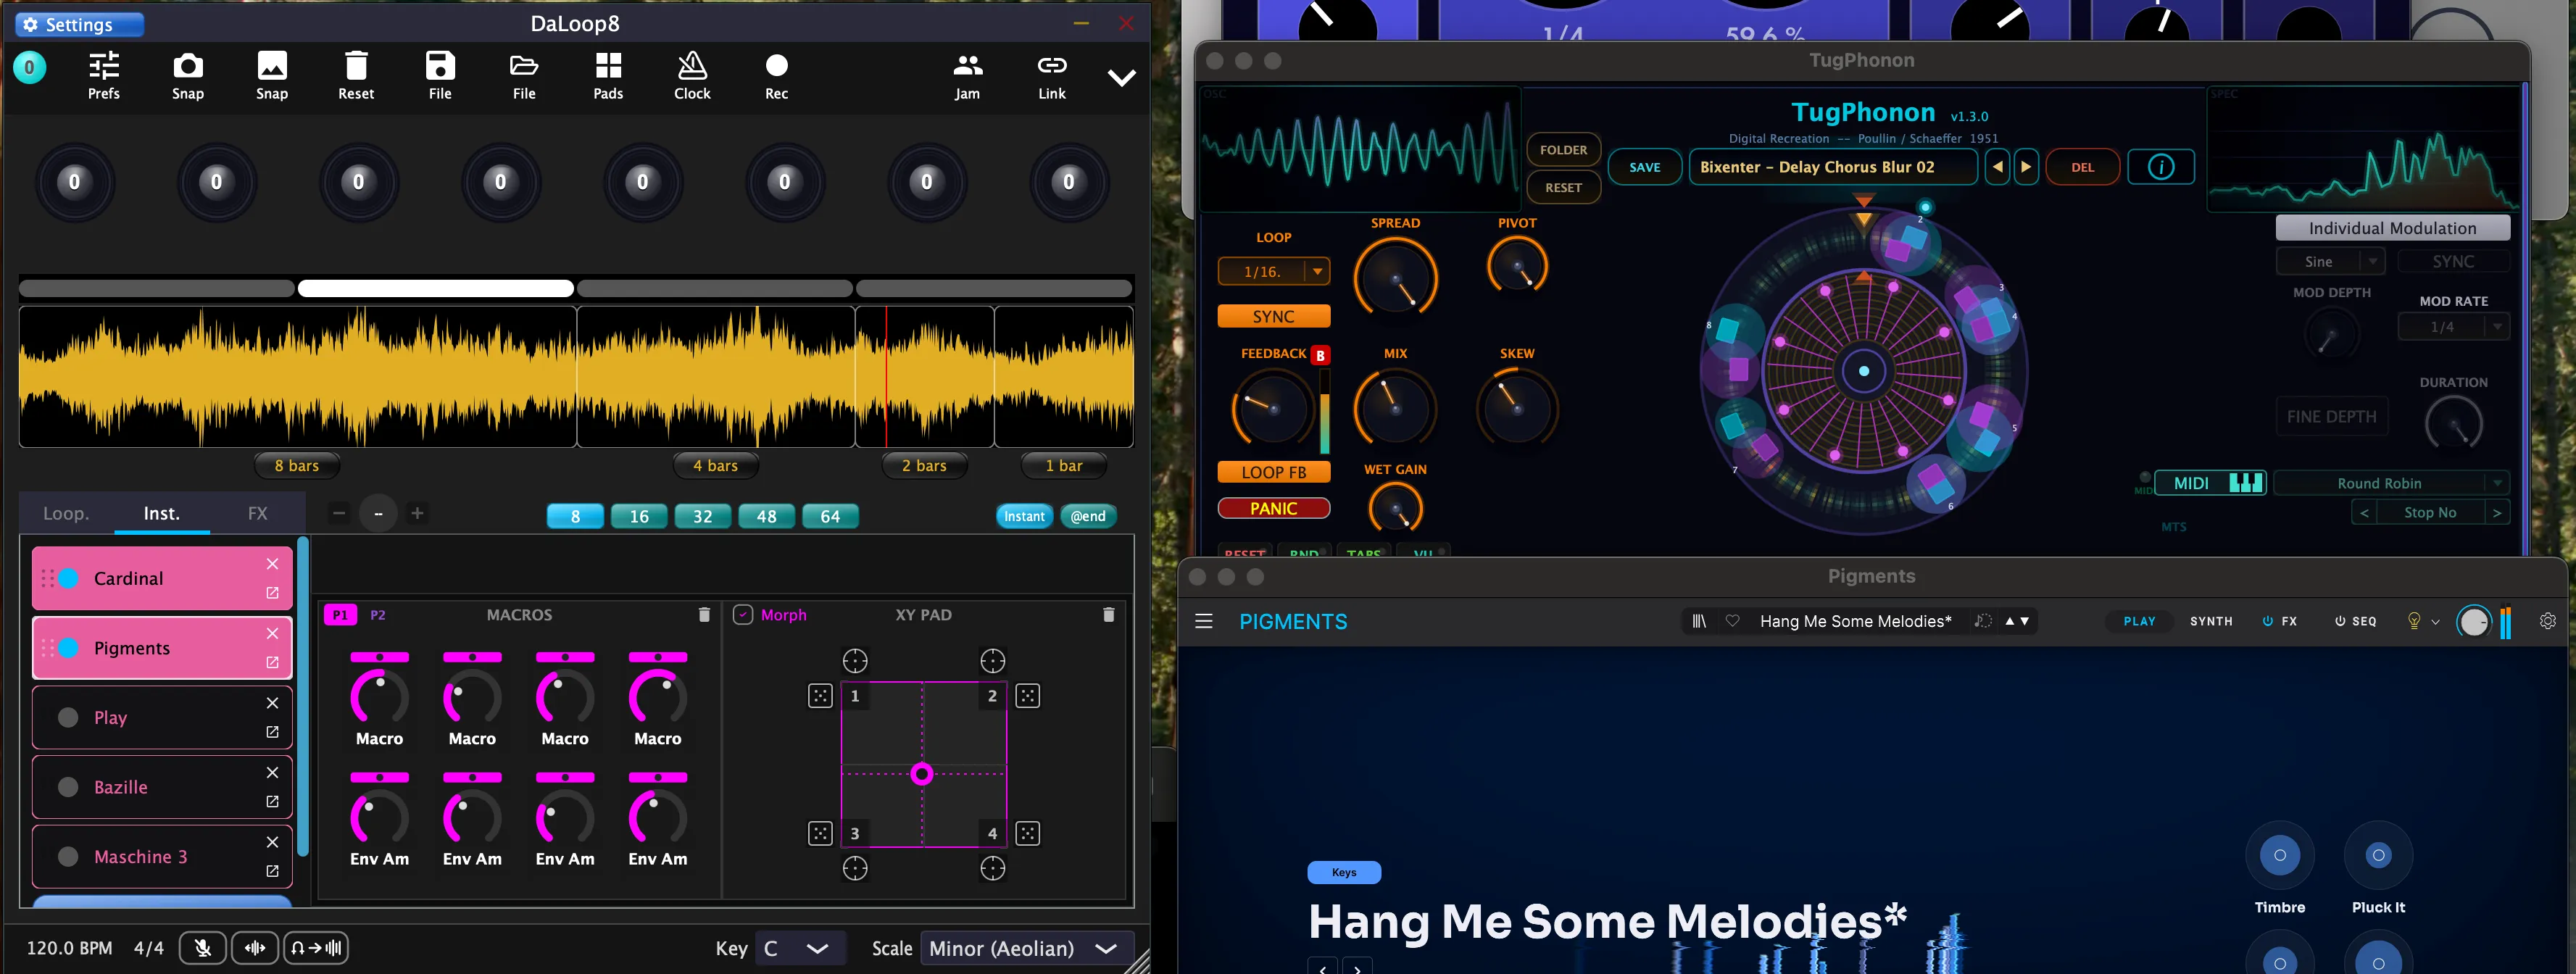This screenshot has width=2576, height=974.
Task: Enable the Maschine 3 instrument dot
Action: pos(68,856)
